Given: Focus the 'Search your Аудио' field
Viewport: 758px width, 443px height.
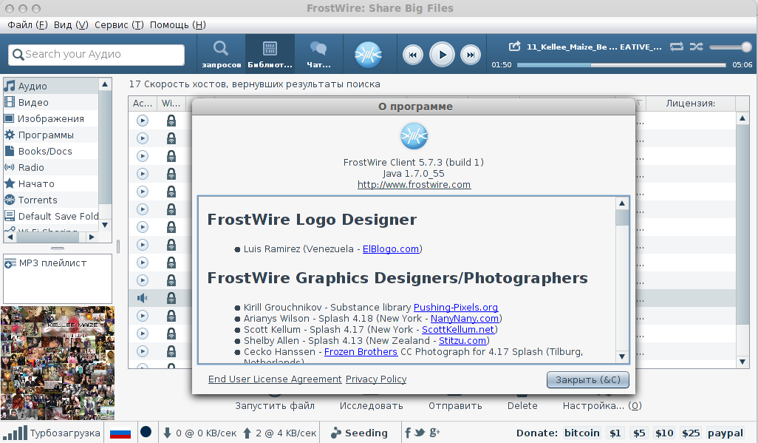Looking at the screenshot, I should pyautogui.click(x=96, y=54).
